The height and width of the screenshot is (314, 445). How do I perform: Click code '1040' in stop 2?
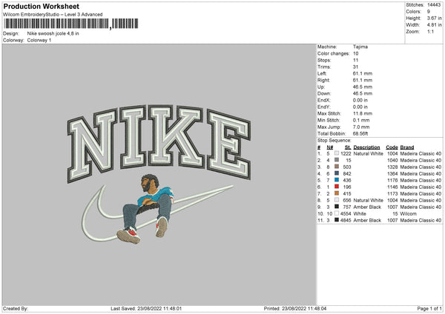point(392,160)
